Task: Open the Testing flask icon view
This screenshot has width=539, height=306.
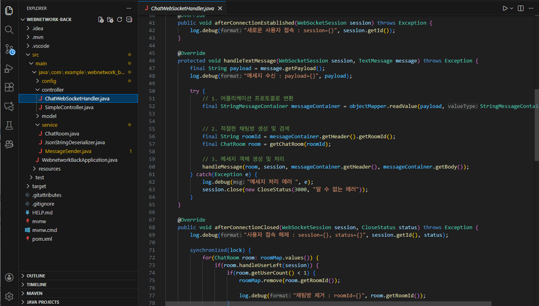Action: (9, 125)
